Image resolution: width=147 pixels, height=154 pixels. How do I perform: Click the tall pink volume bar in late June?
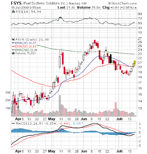point(115,109)
